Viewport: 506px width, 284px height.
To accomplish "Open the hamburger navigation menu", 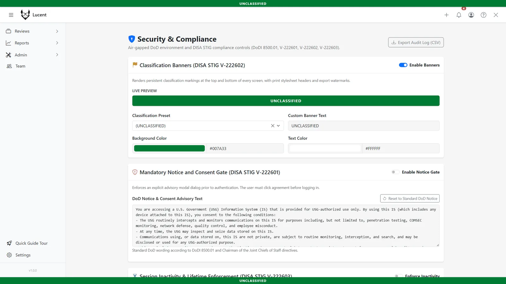I will [11, 15].
